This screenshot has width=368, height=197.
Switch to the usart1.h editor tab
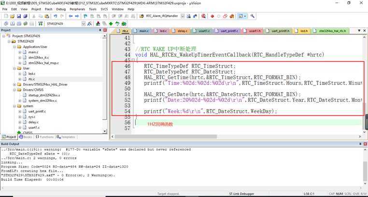253,31
